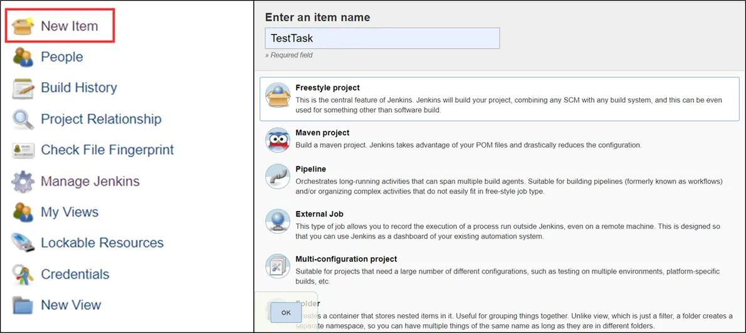Viewport: 746px width, 333px height.
Task: Click the New View folder icon
Action: 23,305
